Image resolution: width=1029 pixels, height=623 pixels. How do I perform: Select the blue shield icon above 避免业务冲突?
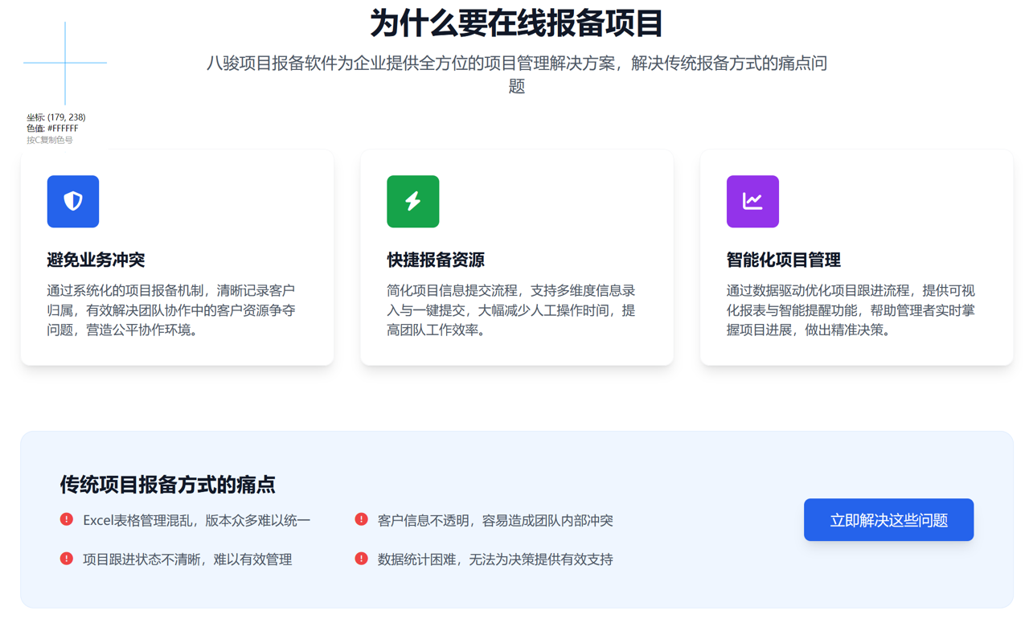click(x=72, y=201)
